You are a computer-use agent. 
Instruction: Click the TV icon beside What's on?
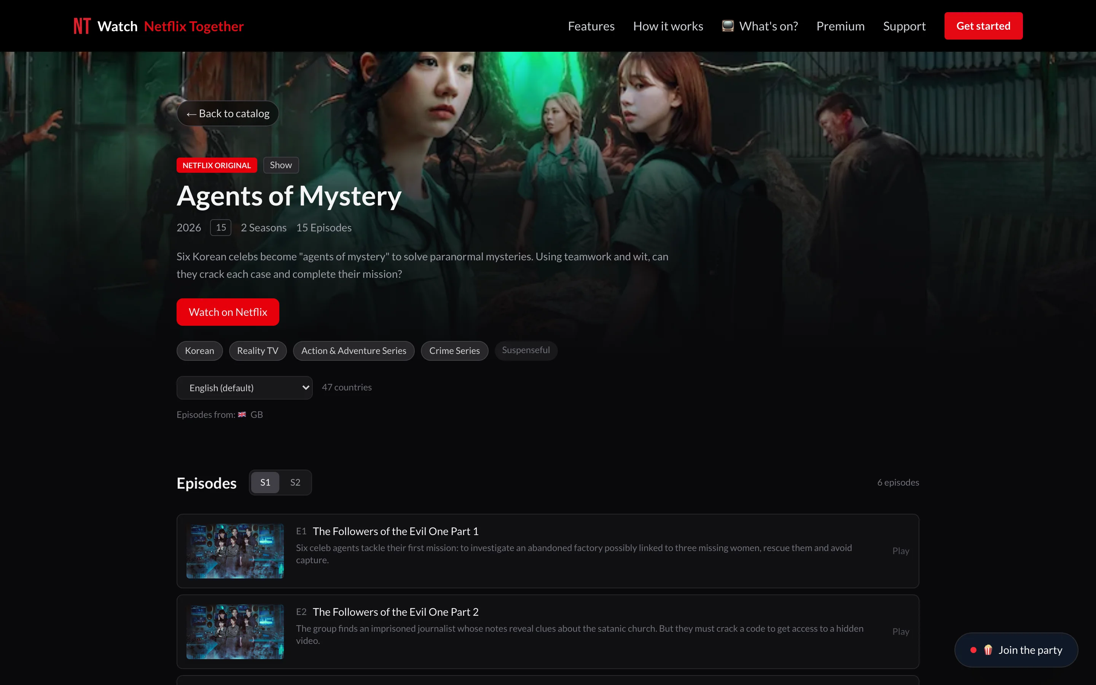coord(728,26)
